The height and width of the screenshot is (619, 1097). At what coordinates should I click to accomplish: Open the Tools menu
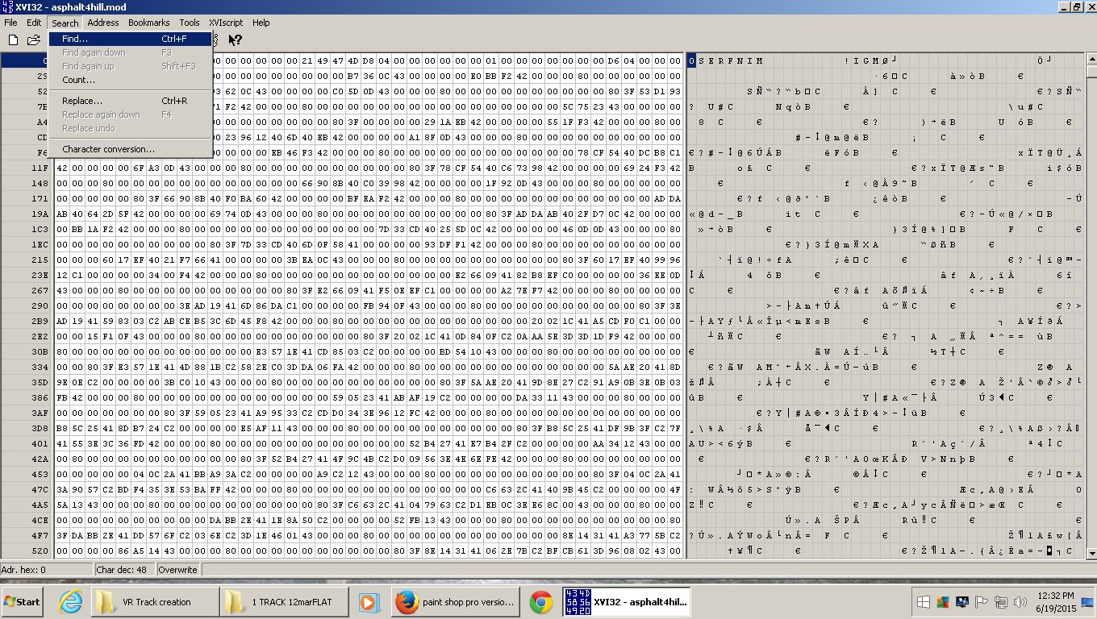(190, 23)
